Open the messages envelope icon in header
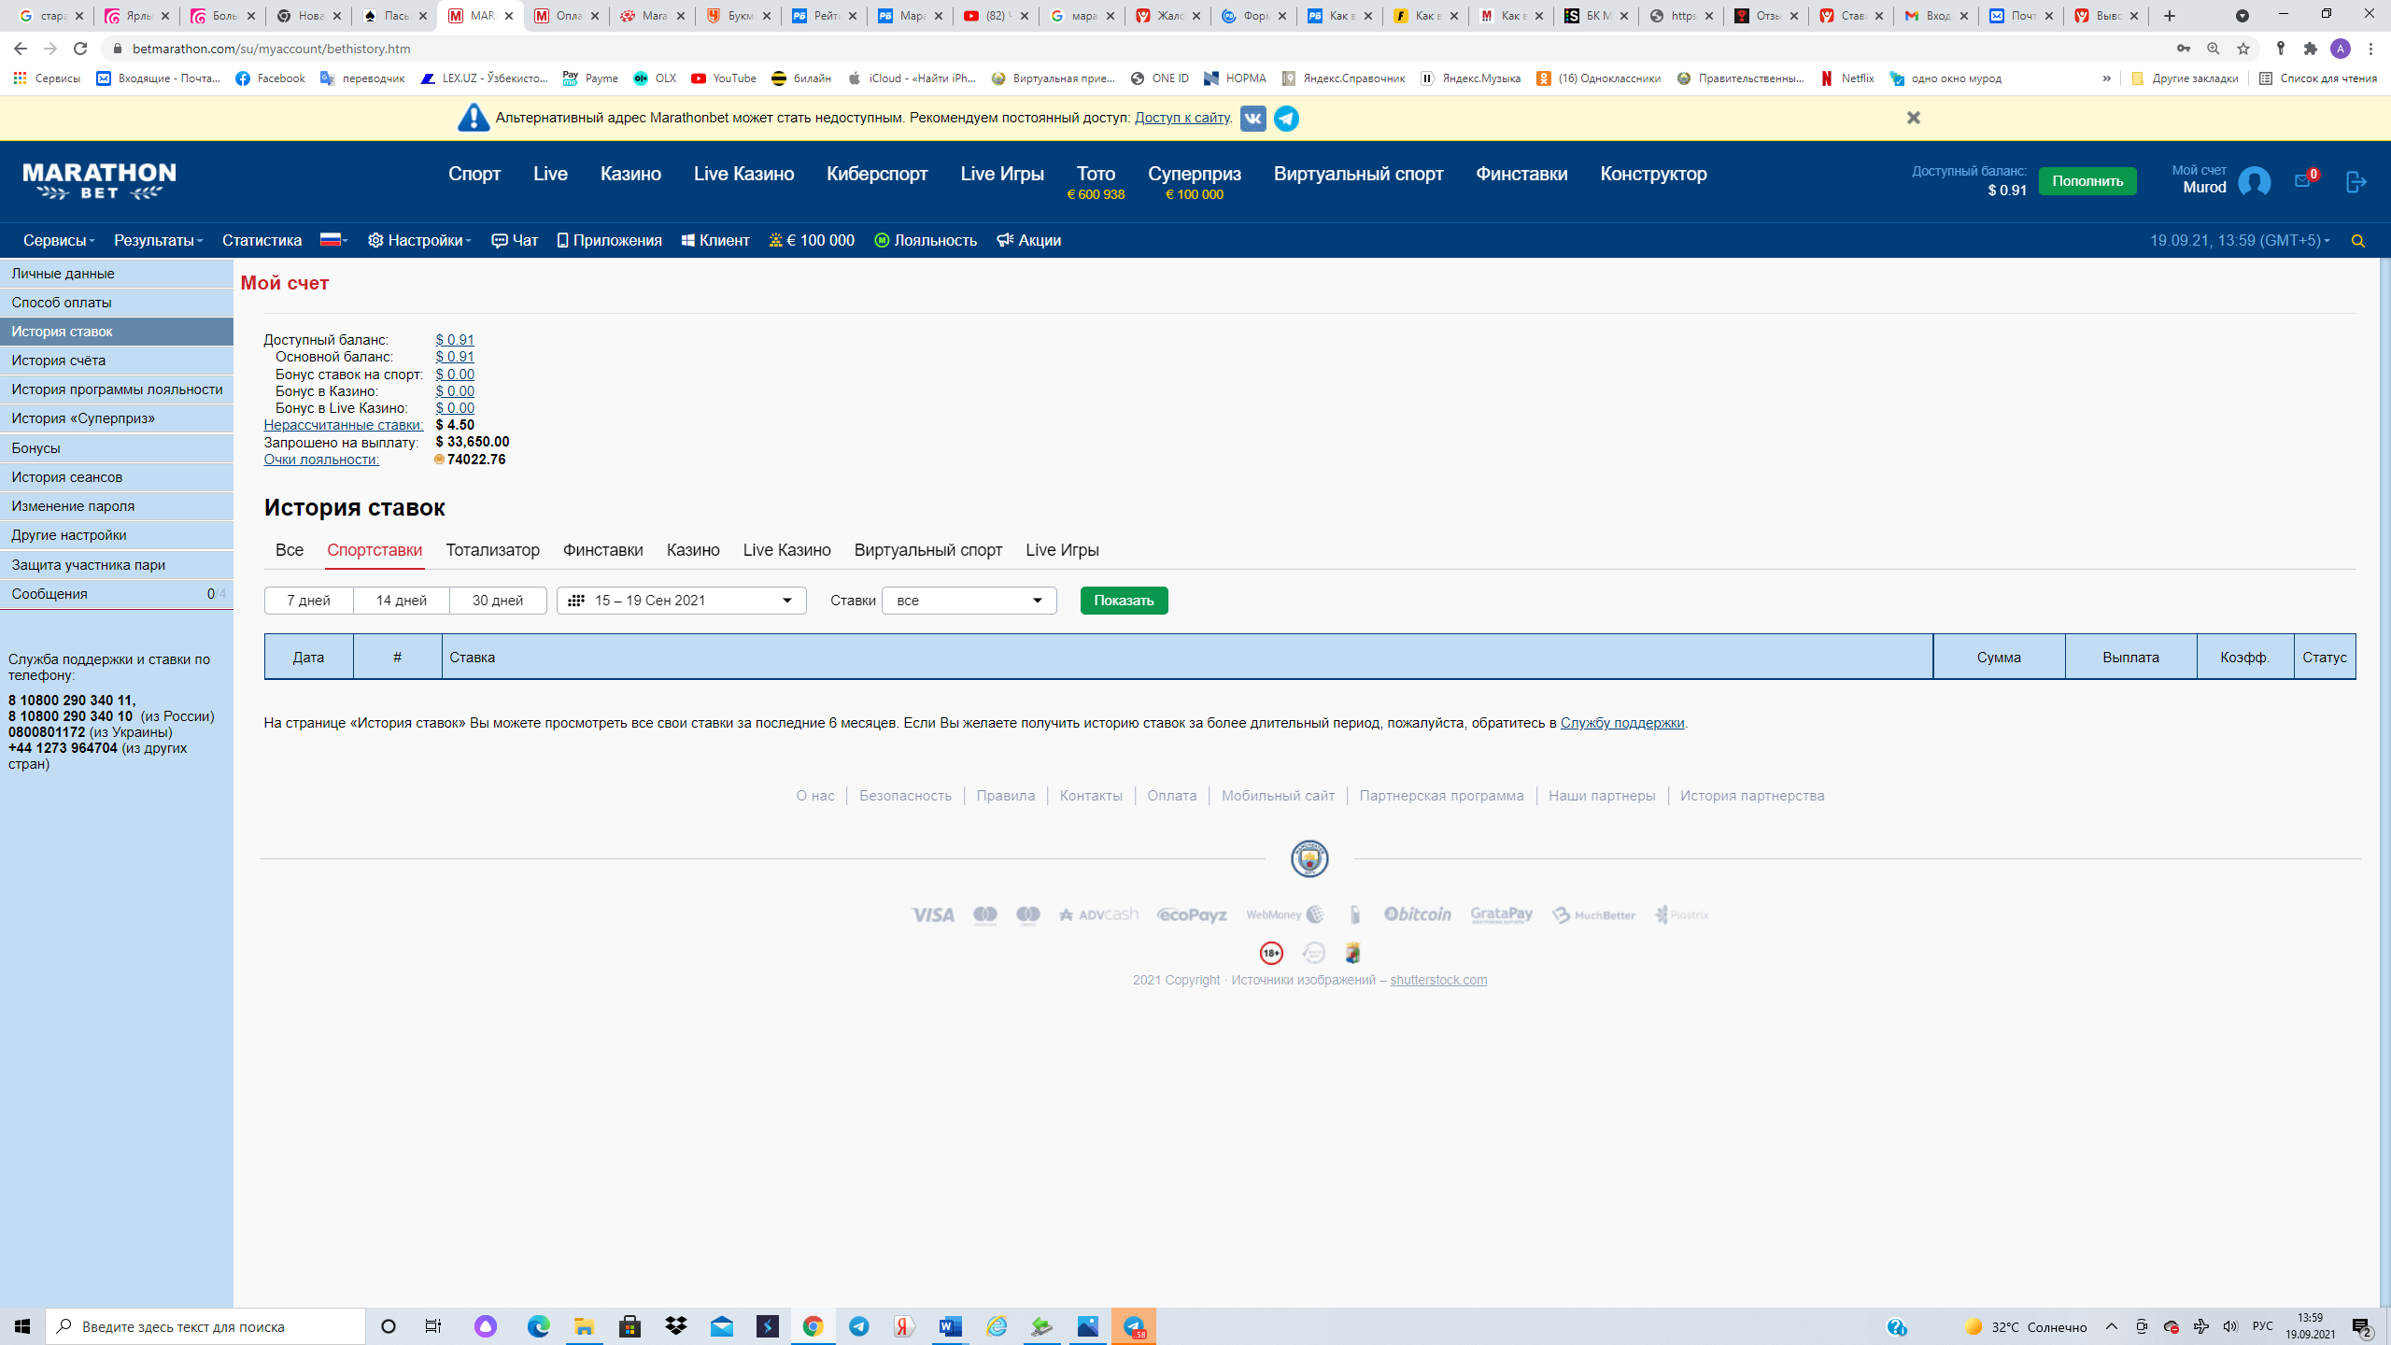Screen dimensions: 2391x1345 click(x=2302, y=181)
